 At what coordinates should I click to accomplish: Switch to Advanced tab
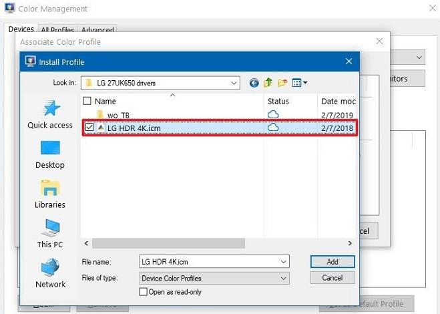tap(97, 29)
